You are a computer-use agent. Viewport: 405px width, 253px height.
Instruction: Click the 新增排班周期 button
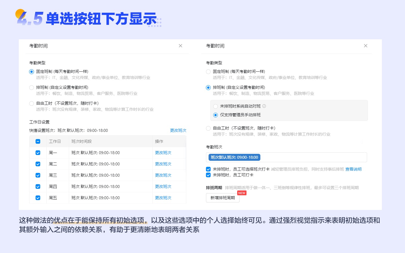click(223, 198)
